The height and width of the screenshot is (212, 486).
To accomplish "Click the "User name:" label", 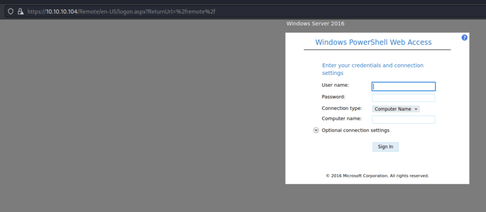I will point(335,85).
